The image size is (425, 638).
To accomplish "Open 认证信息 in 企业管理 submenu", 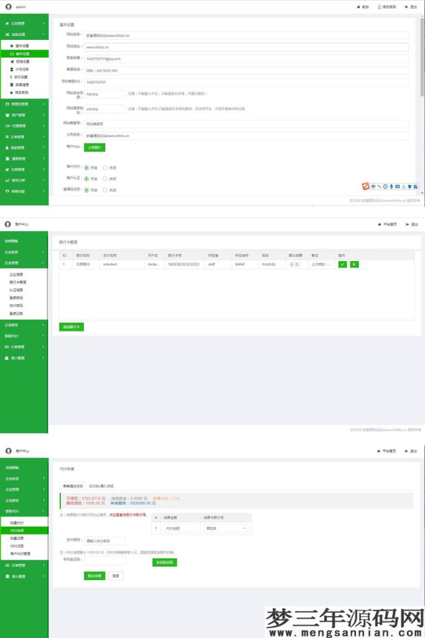I will tap(16, 290).
